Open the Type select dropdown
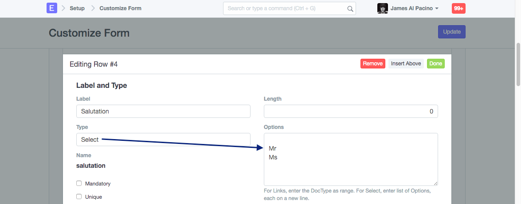This screenshot has height=204, width=521. [x=163, y=140]
